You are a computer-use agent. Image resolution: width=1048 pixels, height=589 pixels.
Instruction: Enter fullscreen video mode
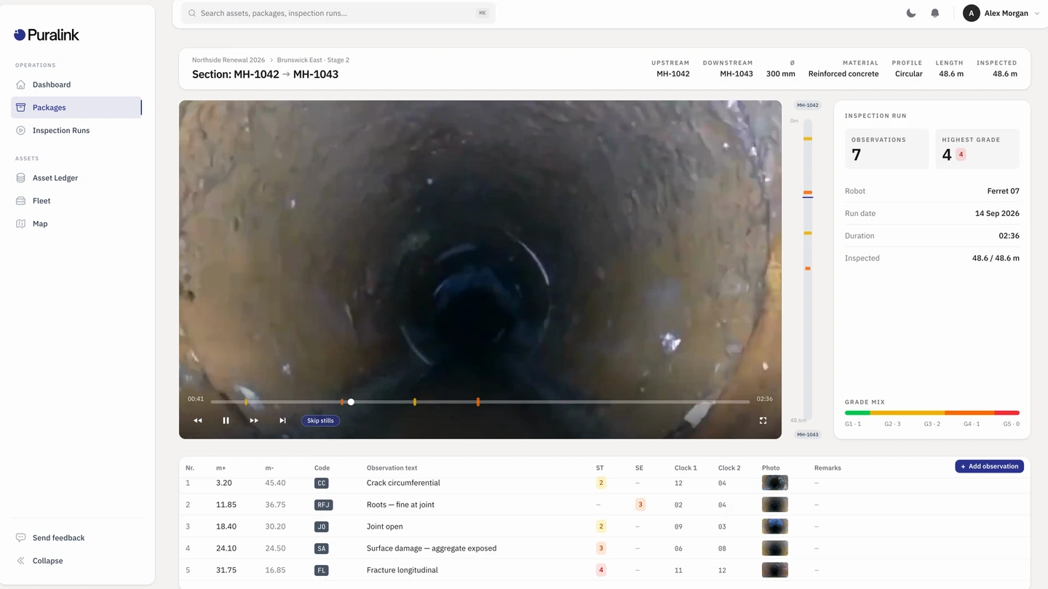[763, 420]
